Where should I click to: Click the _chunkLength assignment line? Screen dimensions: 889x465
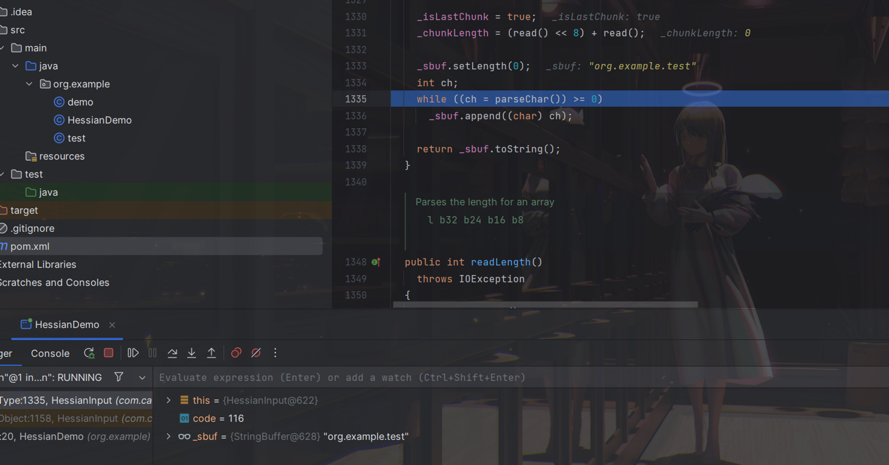coord(530,33)
